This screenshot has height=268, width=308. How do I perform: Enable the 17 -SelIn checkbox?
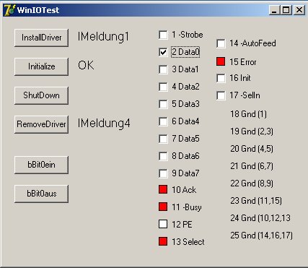coord(221,95)
